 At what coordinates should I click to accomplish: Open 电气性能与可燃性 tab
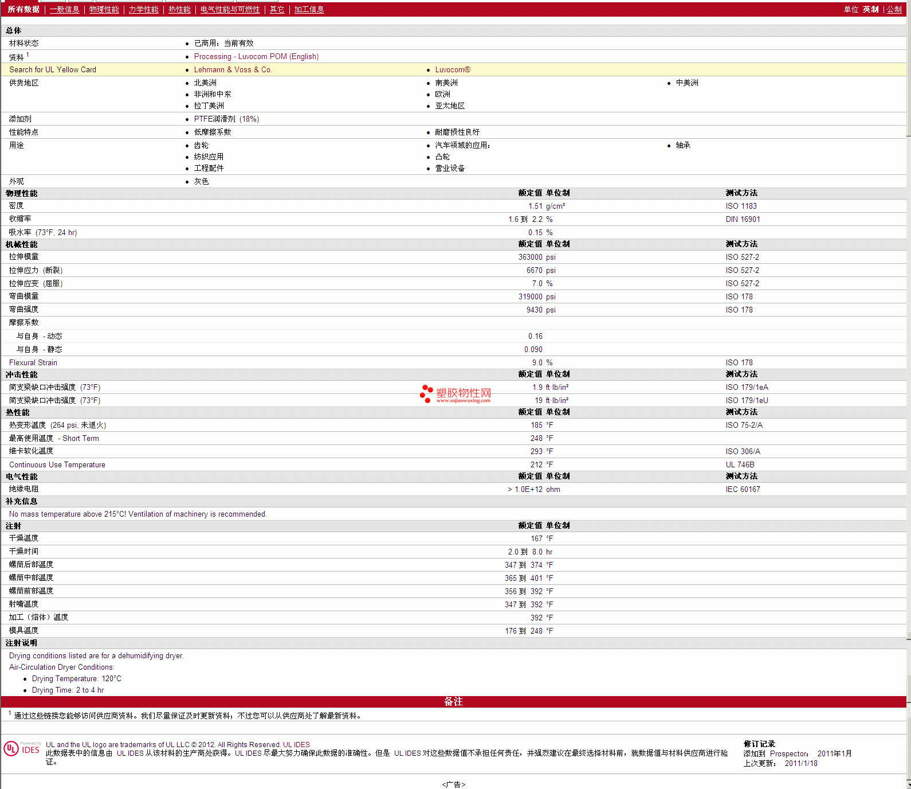(x=230, y=9)
